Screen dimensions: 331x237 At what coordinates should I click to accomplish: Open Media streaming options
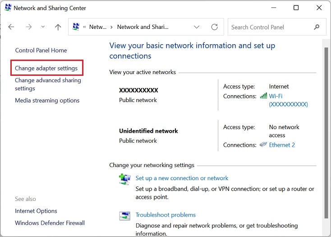[47, 100]
